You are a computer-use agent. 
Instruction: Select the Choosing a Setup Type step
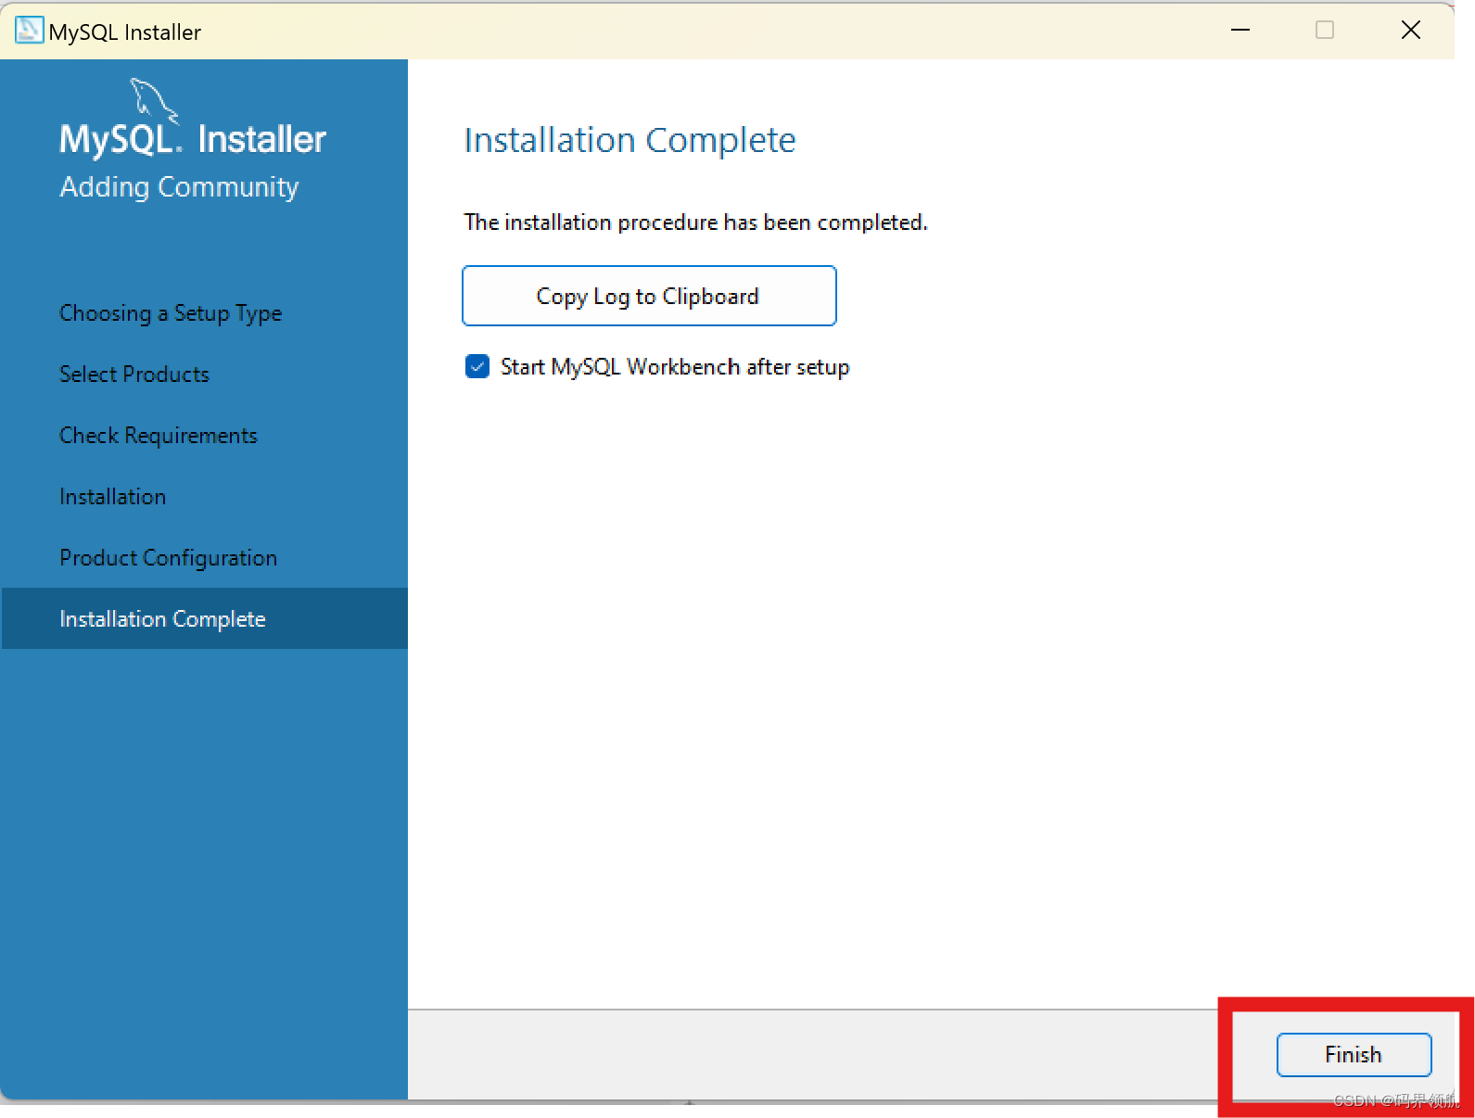[171, 313]
